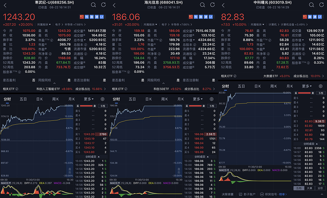Click the L1 quote level badge for 海光信息
327x198 pixels.
pyautogui.click(x=210, y=16)
